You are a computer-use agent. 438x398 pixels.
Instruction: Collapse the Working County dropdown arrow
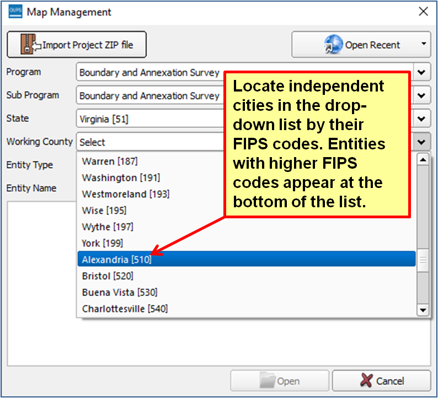(421, 142)
